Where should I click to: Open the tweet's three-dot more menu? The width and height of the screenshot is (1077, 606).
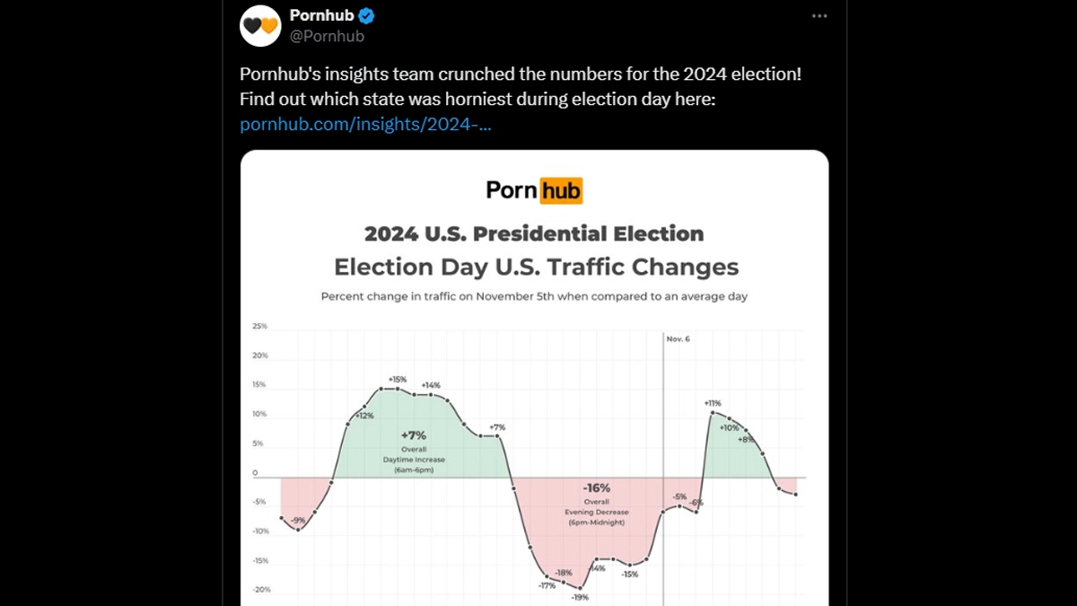[819, 16]
